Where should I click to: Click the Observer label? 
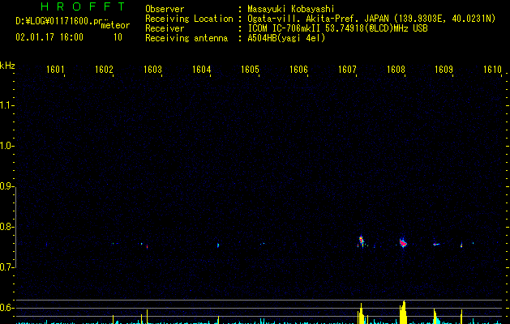point(165,9)
